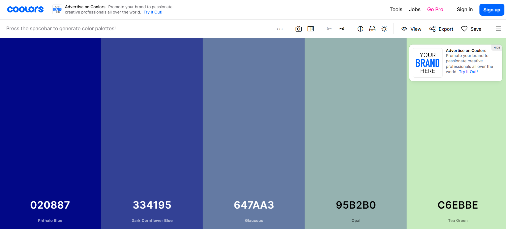The height and width of the screenshot is (229, 506).
Task: Click the Dark Cornflower Blue color name
Action: [x=152, y=221]
